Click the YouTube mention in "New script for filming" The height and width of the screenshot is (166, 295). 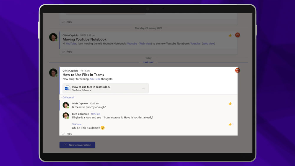pos(95,79)
